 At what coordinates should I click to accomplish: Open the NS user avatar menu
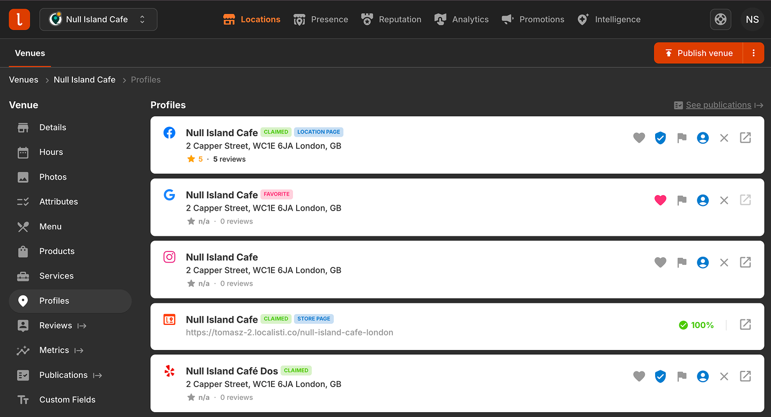(x=752, y=19)
